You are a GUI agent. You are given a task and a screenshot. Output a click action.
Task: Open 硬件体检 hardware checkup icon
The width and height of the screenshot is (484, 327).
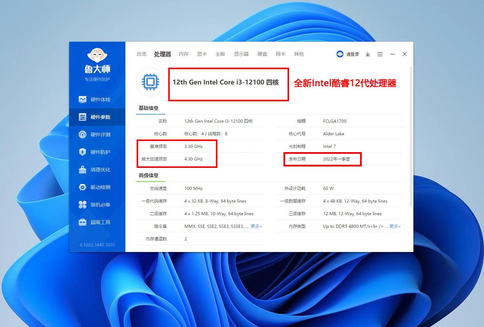(x=83, y=100)
